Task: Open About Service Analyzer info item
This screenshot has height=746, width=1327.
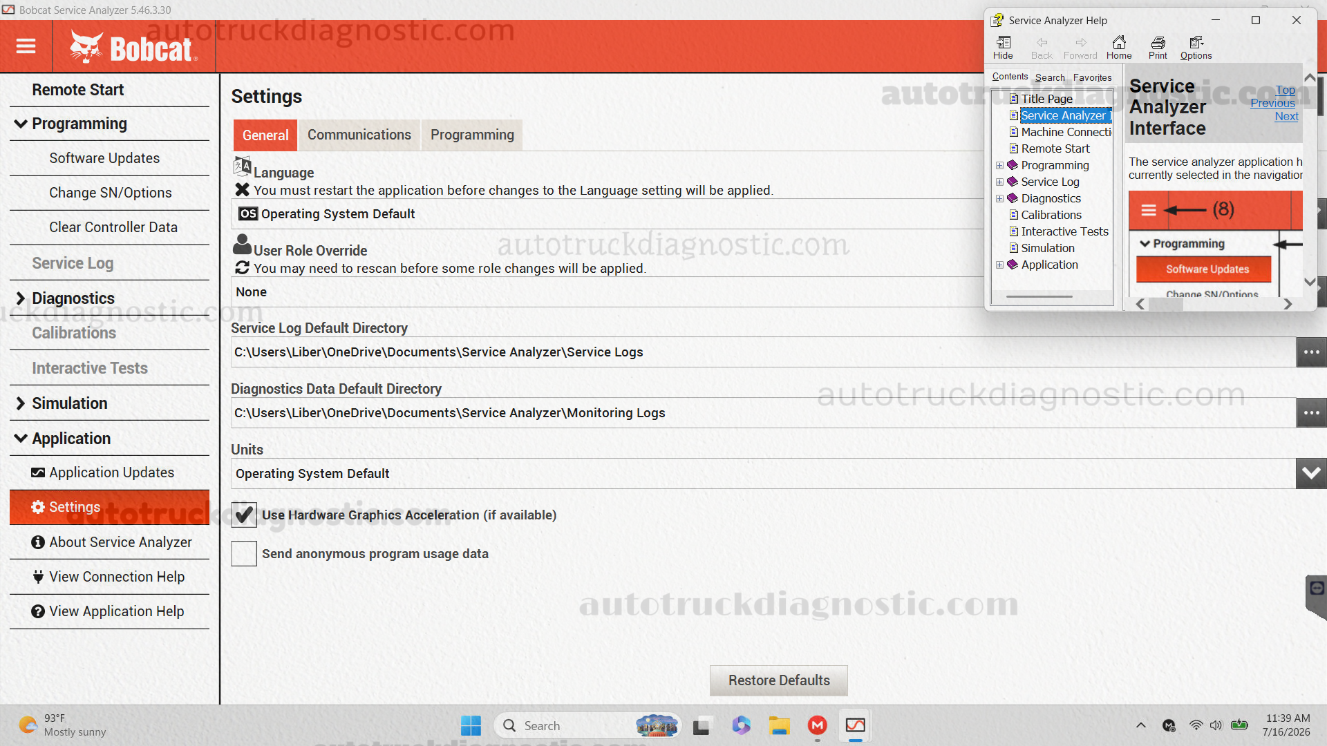Action: [x=109, y=542]
